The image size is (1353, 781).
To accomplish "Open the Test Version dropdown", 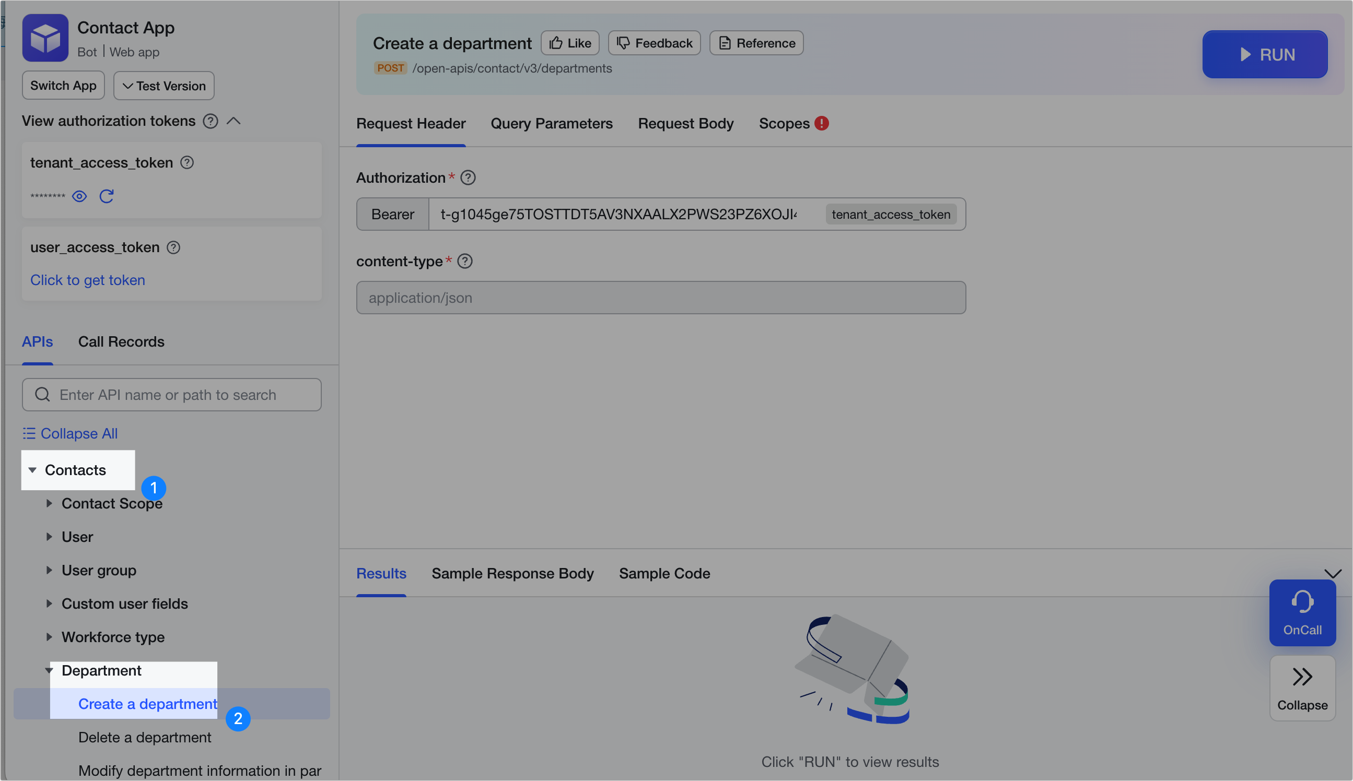I will tap(164, 85).
